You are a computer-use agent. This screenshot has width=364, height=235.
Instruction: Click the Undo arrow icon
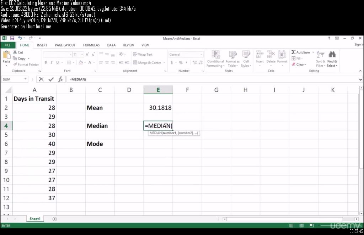tap(20, 38)
